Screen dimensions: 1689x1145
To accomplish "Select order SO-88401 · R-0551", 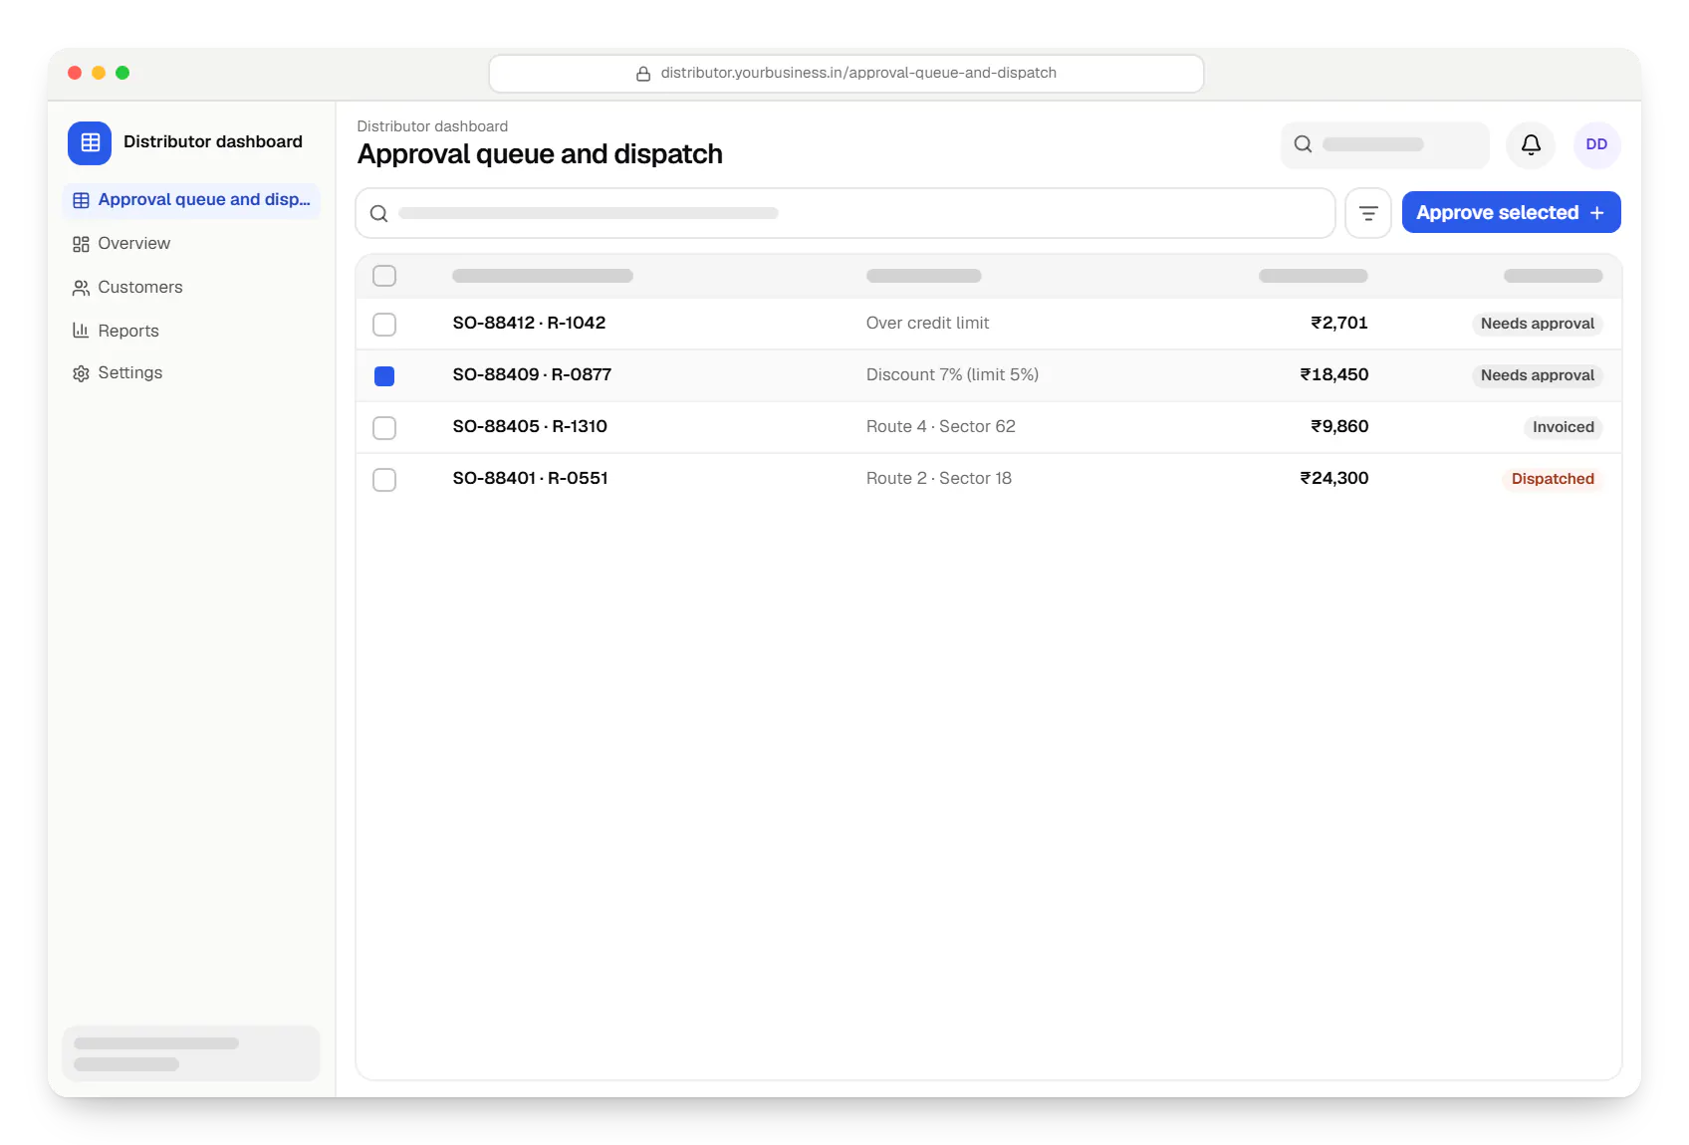I will pos(530,479).
